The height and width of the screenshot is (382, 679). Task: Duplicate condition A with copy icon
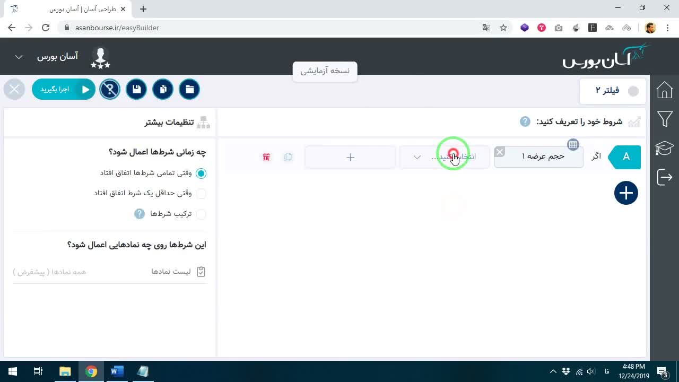pyautogui.click(x=288, y=157)
